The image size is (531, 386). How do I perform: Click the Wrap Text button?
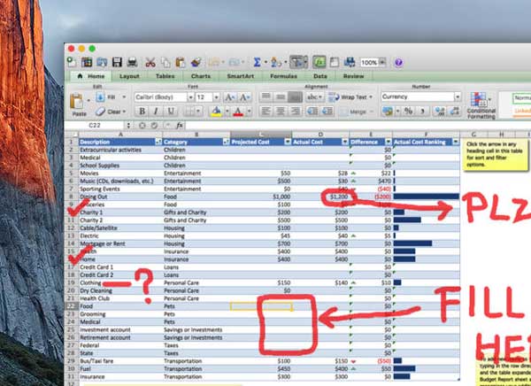352,96
